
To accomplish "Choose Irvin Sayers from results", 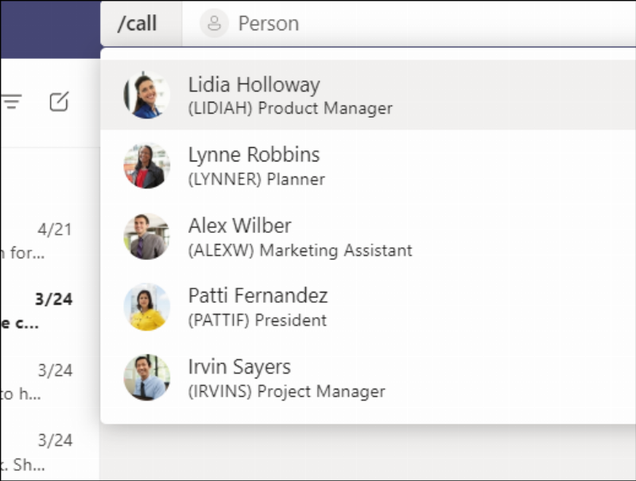I will [368, 378].
